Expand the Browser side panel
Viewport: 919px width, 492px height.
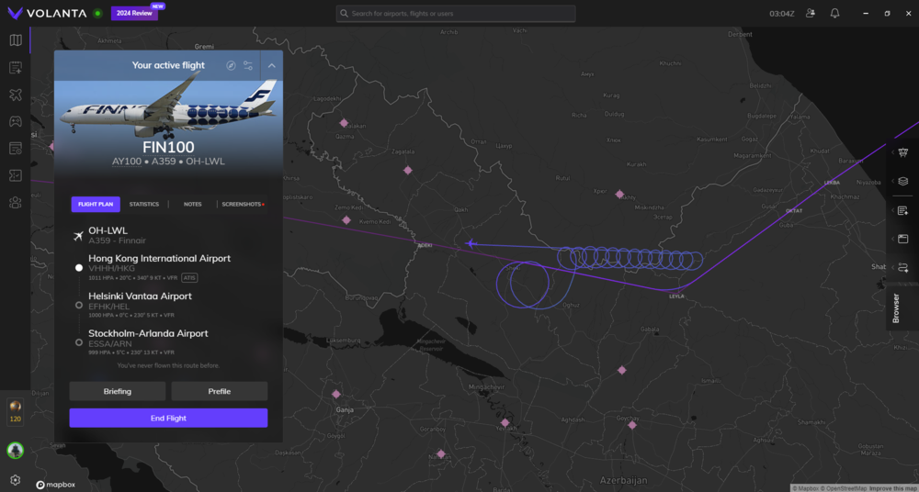pos(896,307)
